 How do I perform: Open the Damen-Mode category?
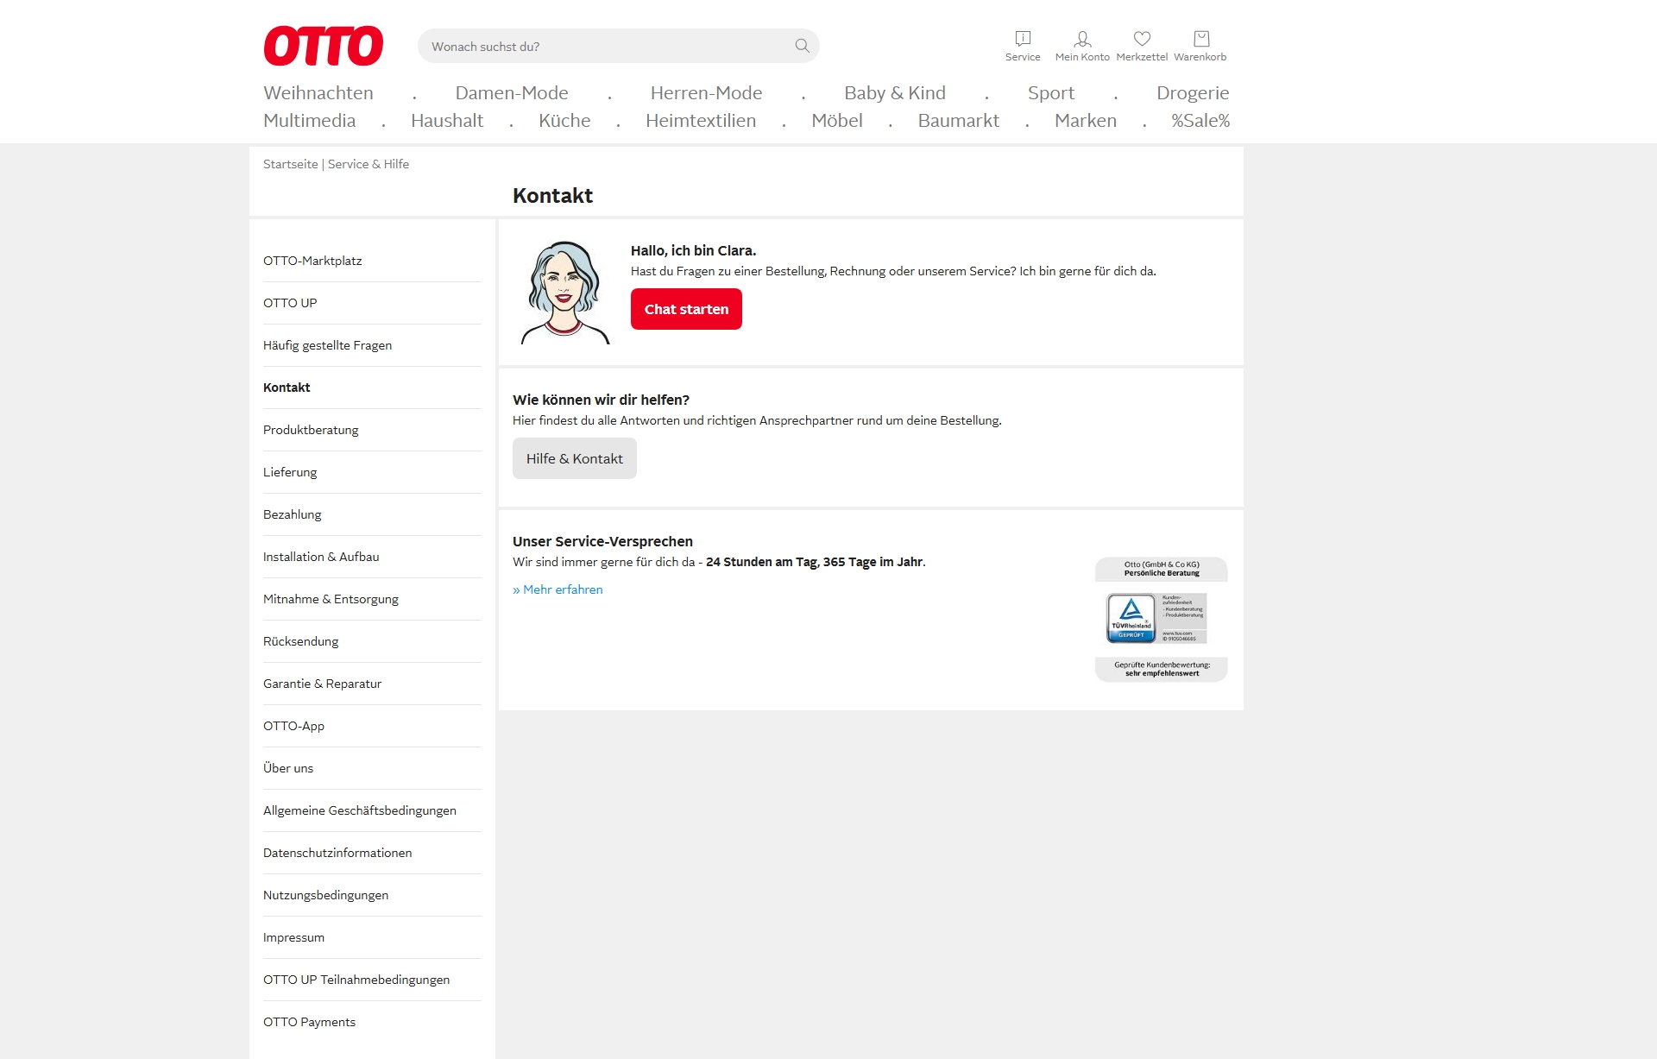coord(512,93)
